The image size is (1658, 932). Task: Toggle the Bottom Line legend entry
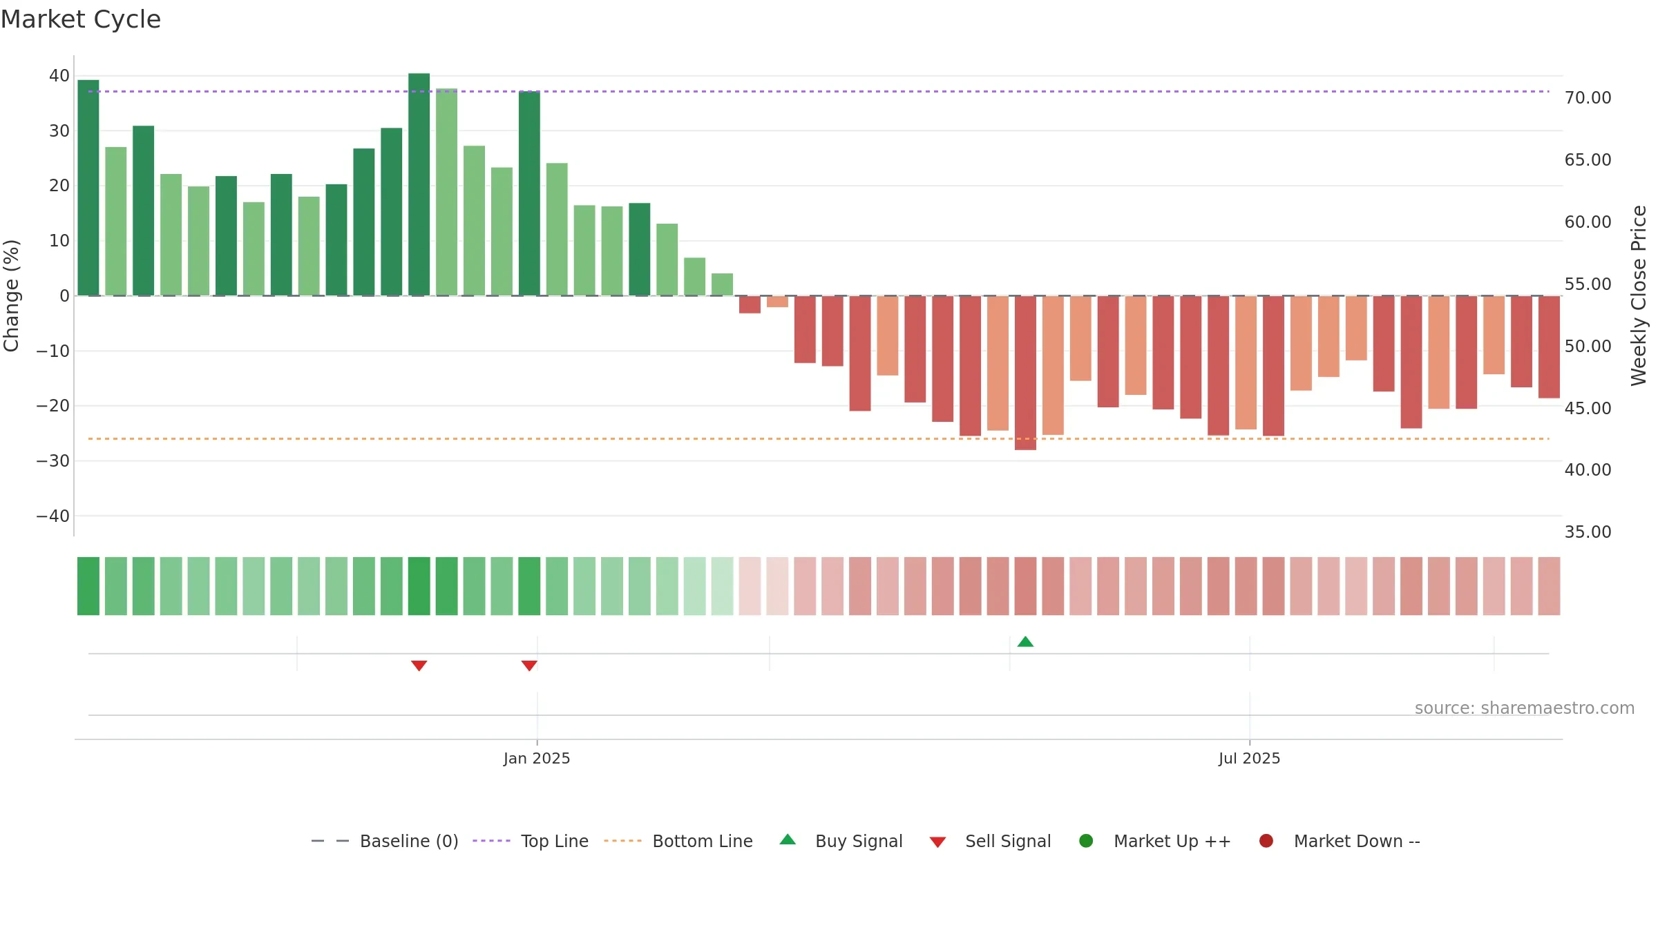[x=678, y=841]
